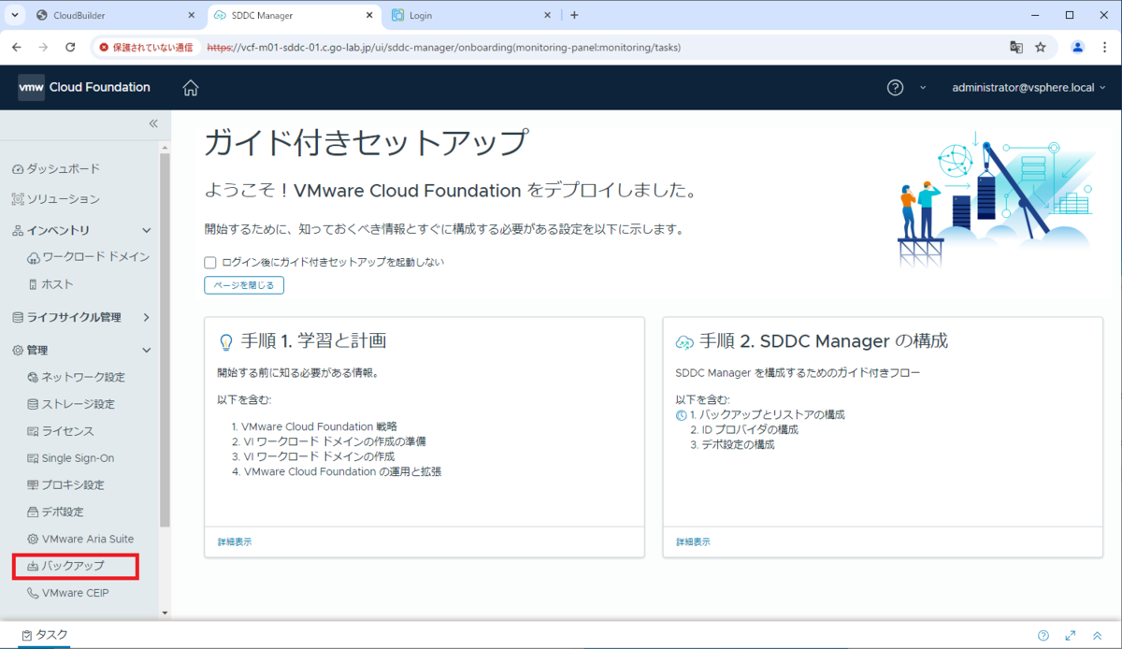Screen dimensions: 1122x649
Task: Open the SDDC Manager home icon
Action: (191, 88)
